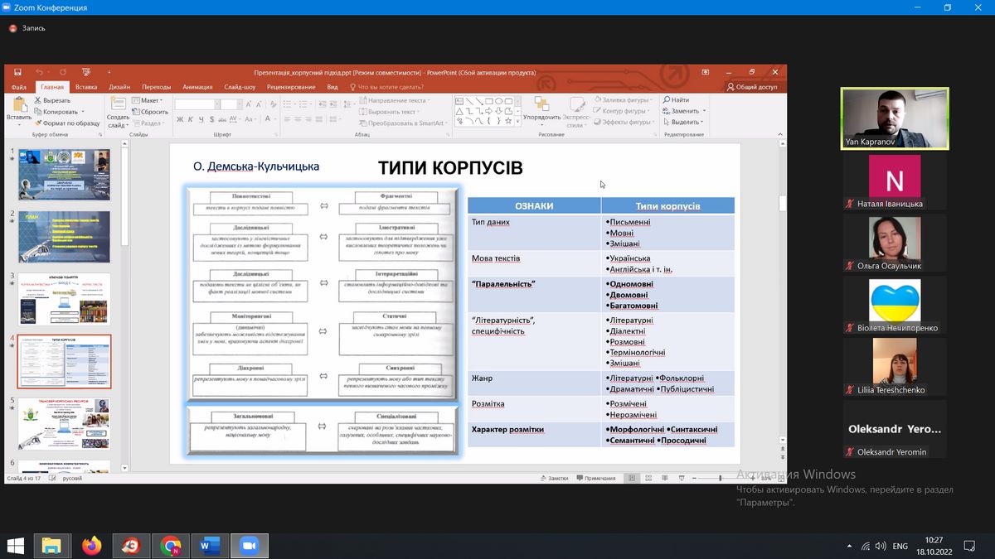Toggle Normal view button in status bar
This screenshot has height=559, width=995.
coord(631,479)
